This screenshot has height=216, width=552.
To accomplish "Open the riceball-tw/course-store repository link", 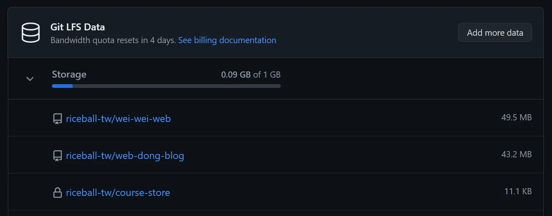I will 118,193.
